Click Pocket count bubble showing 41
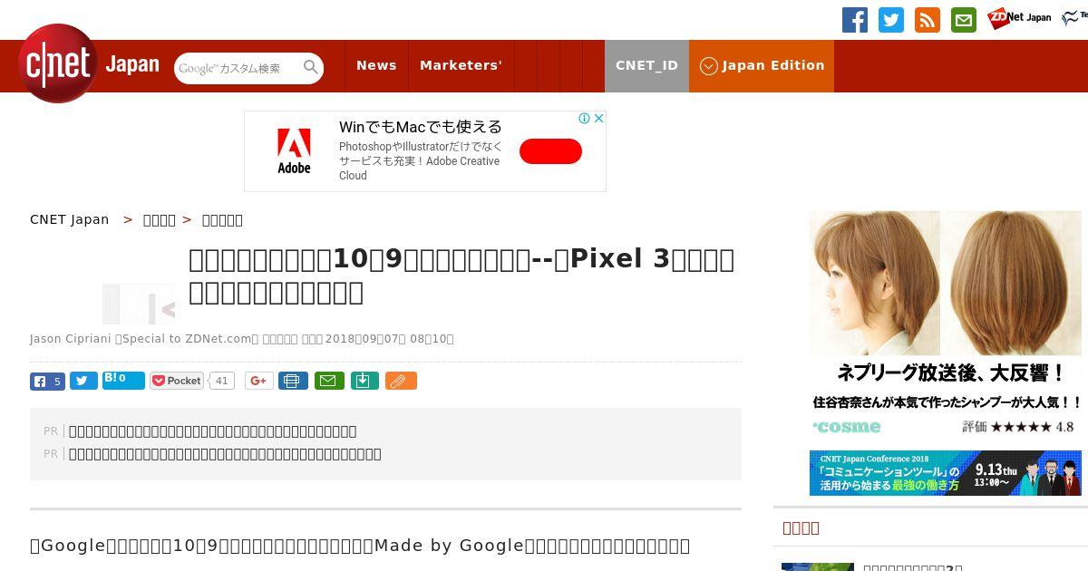The image size is (1088, 571). pyautogui.click(x=222, y=382)
